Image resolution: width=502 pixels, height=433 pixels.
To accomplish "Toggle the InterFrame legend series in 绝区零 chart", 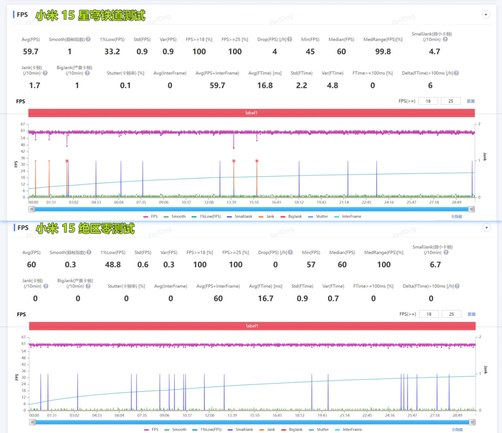I will (349, 429).
